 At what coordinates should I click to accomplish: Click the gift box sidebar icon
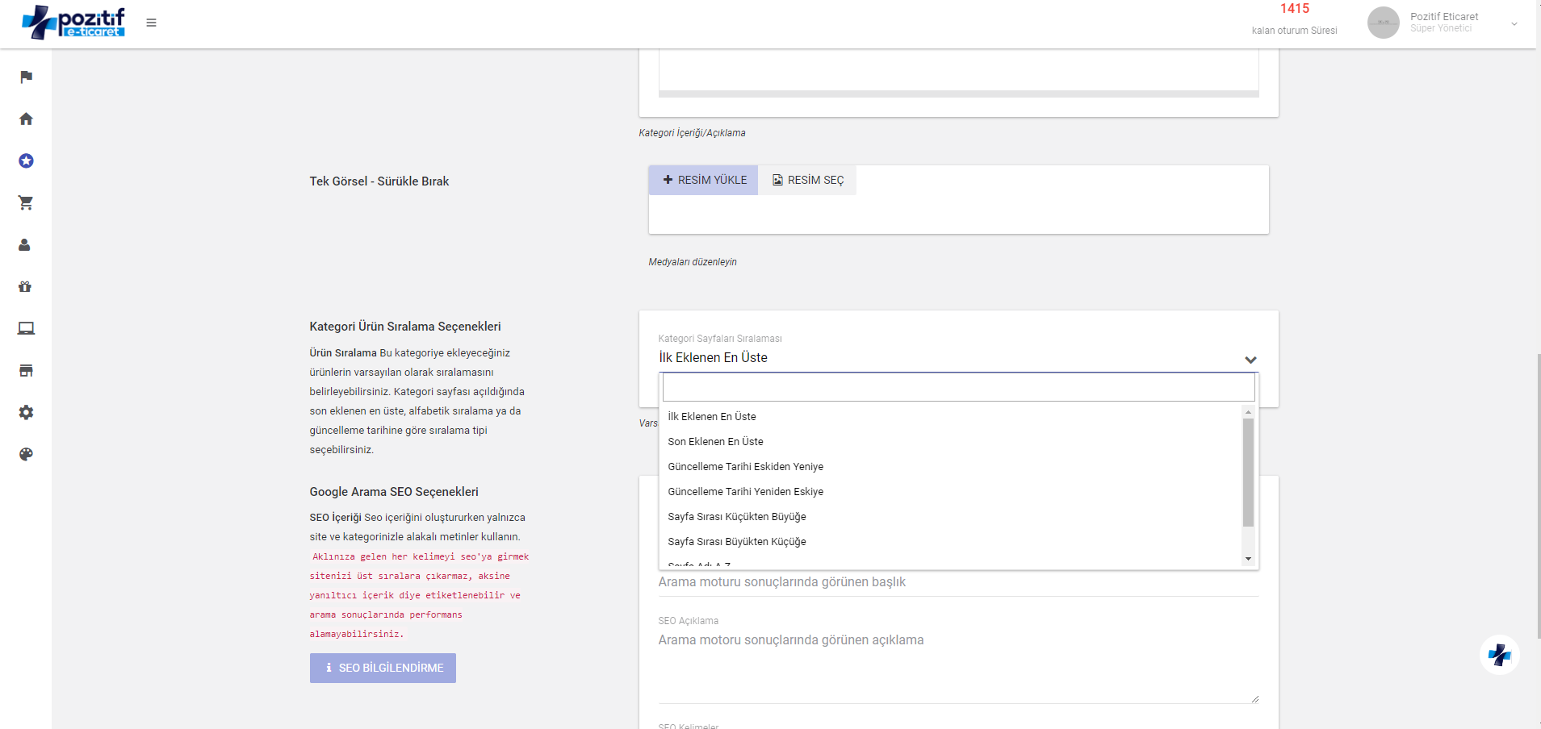(25, 286)
